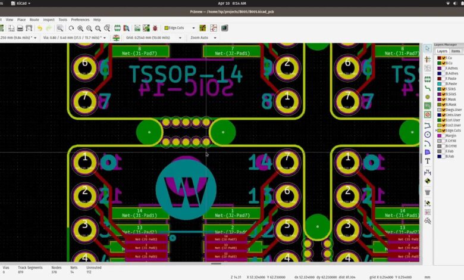Click the B.Cu layer color swatch
This screenshot has width=464, height=280.
coord(439,63)
